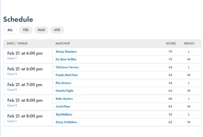Filter schedule by FEB
203x137 pixels.
pos(26,30)
